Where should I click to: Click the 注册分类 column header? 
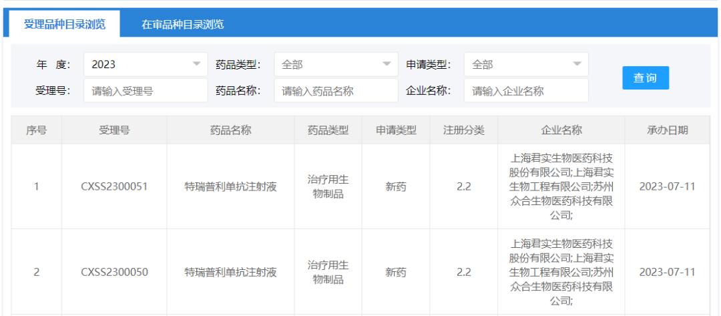[463, 130]
